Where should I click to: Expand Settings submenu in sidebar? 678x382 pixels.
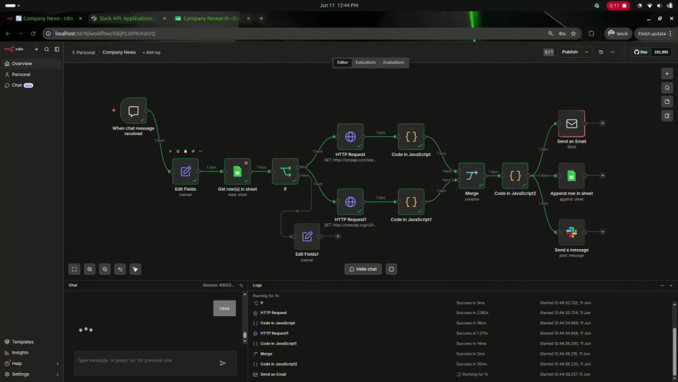pyautogui.click(x=58, y=375)
